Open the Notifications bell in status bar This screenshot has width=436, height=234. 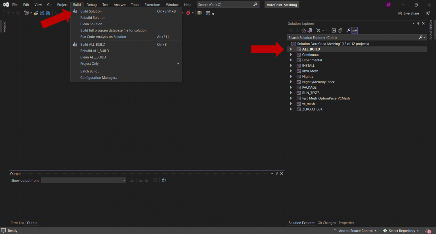click(428, 231)
